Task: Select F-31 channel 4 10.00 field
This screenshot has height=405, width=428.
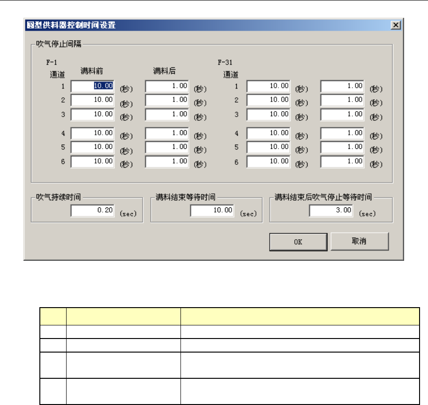Action: point(268,133)
